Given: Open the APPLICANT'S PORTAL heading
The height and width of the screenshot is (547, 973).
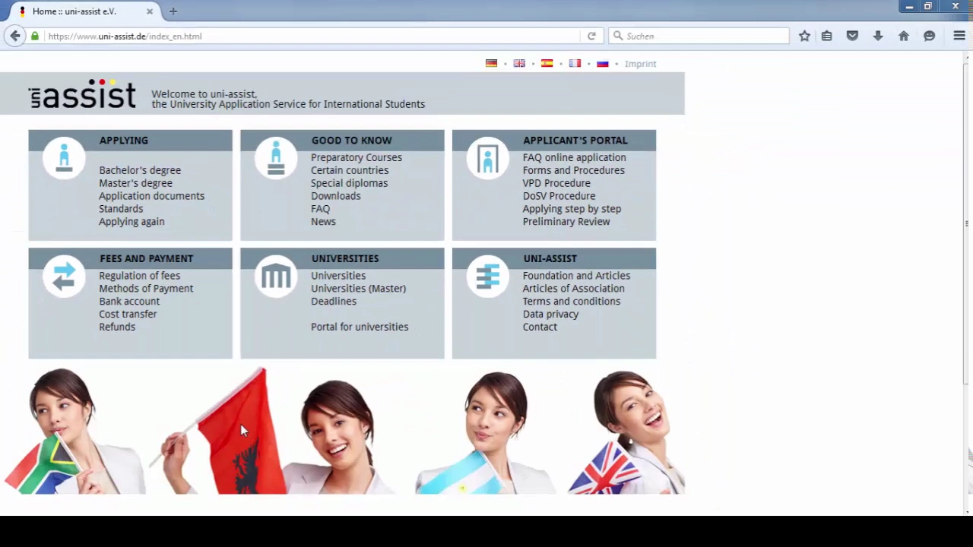Looking at the screenshot, I should click(x=575, y=141).
